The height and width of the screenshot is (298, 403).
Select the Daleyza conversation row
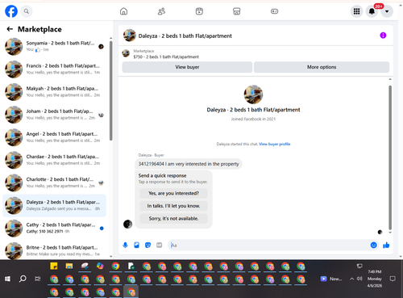[x=54, y=205]
